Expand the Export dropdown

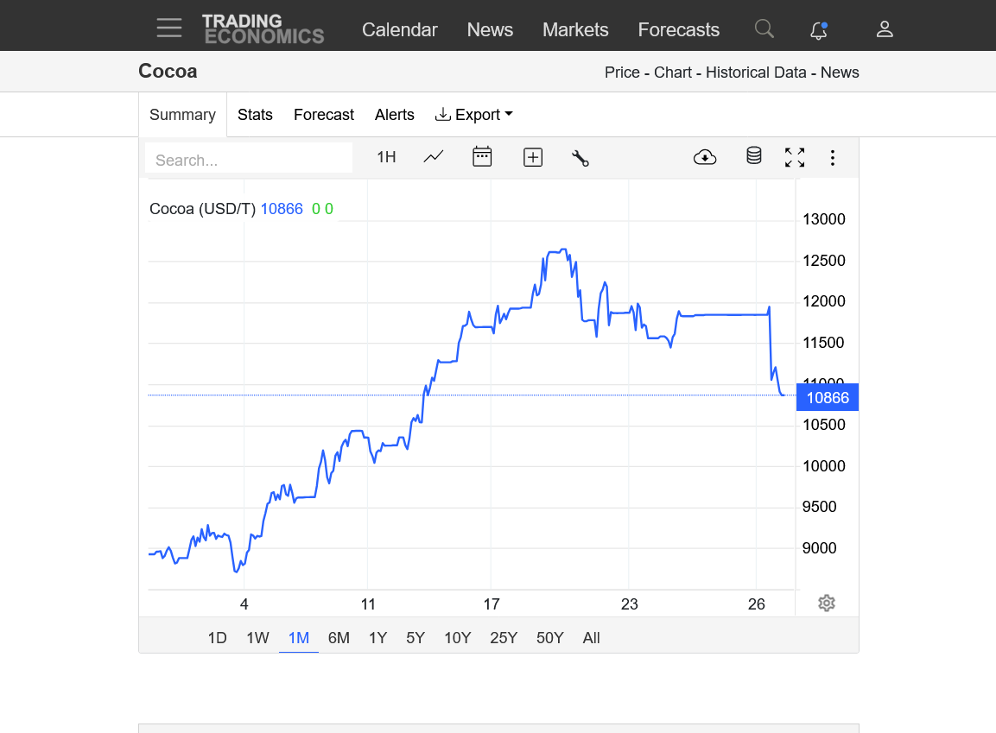pyautogui.click(x=474, y=115)
